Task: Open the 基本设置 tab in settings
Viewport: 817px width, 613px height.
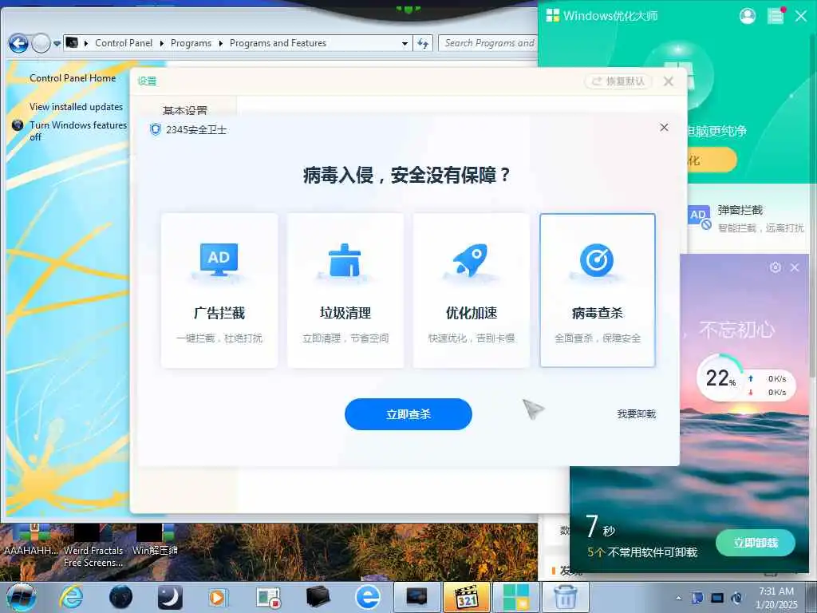Action: 185,110
